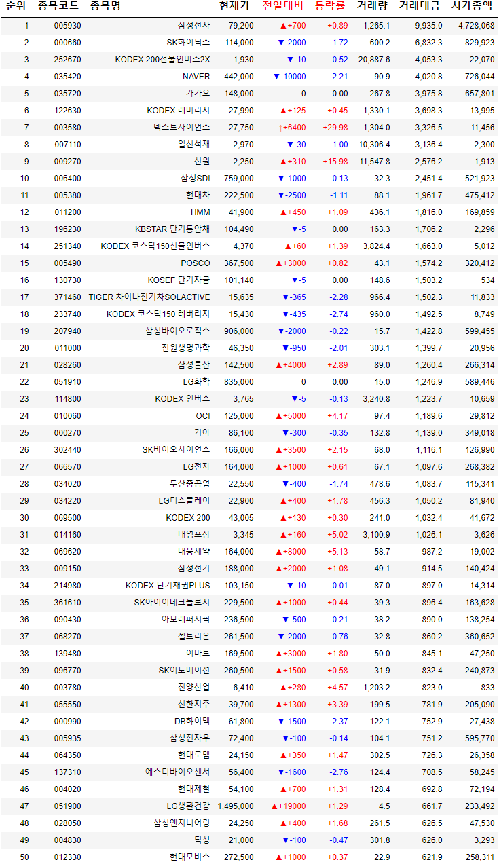499x862 pixels.
Task: Click the 신한지주 stock name
Action: (193, 705)
